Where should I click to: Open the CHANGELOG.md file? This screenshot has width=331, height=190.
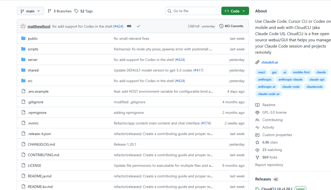41,145
